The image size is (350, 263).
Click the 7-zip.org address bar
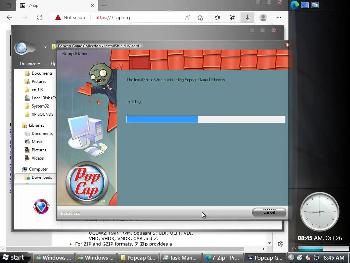pyautogui.click(x=112, y=17)
